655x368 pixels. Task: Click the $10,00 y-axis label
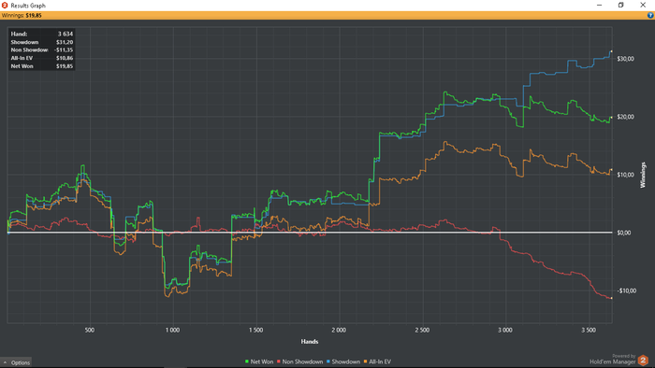tap(625, 175)
